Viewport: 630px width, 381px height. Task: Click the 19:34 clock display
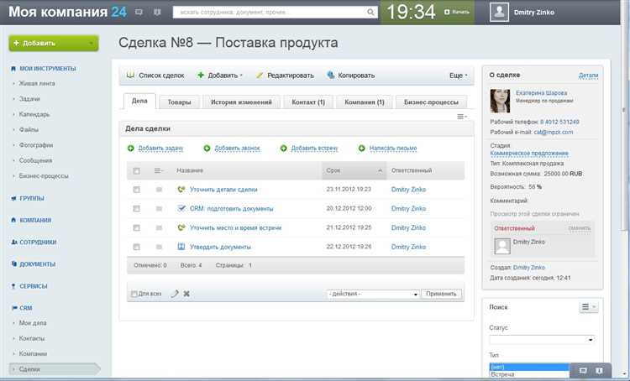411,12
